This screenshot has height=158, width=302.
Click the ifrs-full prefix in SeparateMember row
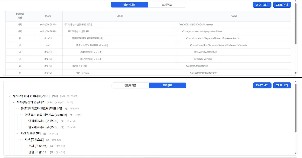(48, 59)
